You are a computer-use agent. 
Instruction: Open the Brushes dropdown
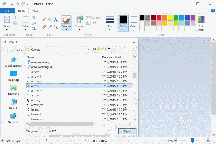point(66,30)
